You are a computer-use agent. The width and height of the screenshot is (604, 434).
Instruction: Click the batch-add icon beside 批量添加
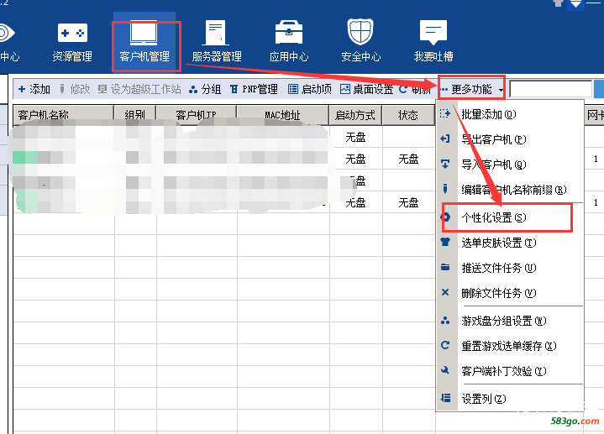[445, 113]
